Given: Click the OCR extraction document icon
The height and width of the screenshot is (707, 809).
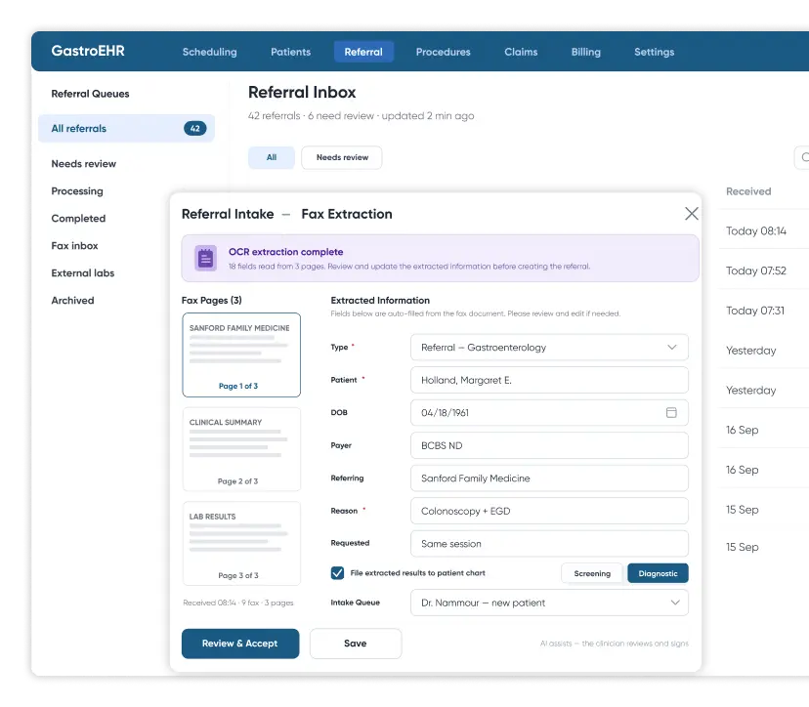Looking at the screenshot, I should click(x=205, y=258).
